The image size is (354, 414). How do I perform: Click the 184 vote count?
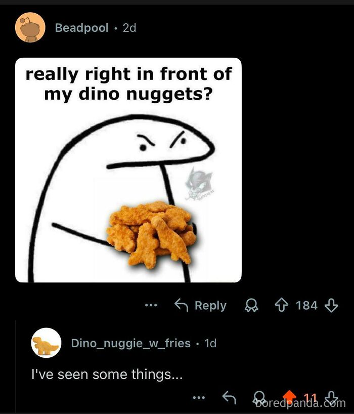pos(306,305)
